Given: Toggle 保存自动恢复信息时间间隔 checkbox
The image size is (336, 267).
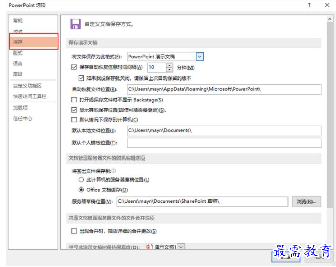Looking at the screenshot, I should [74, 67].
